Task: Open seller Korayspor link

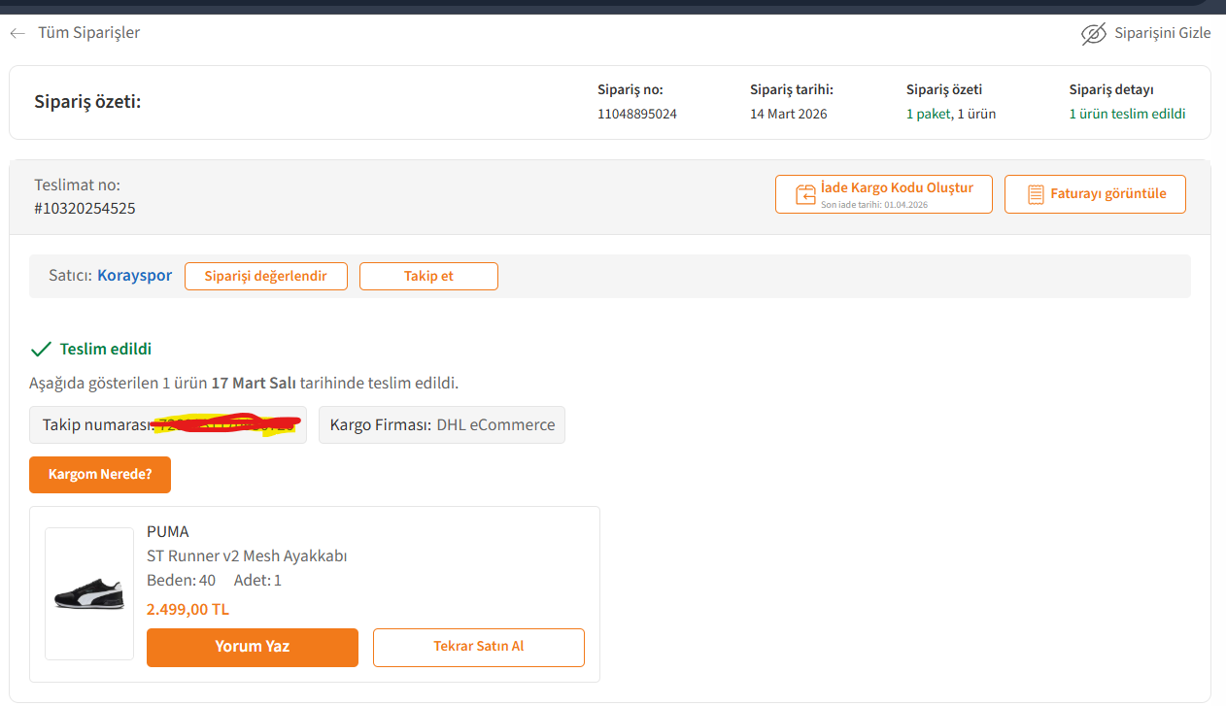Action: coord(134,276)
